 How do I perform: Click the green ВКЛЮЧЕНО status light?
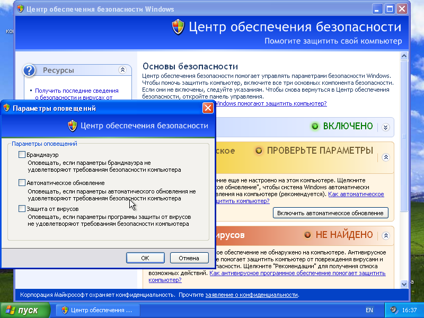pos(315,126)
